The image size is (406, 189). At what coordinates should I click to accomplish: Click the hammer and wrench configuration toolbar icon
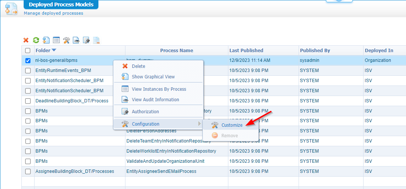[66, 40]
